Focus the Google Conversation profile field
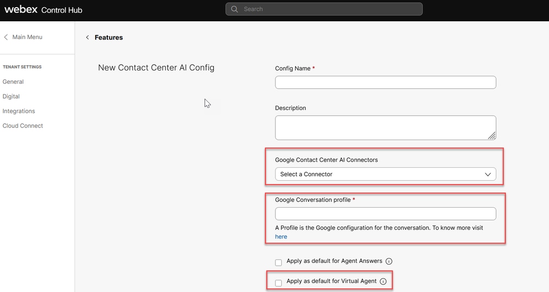 (385, 214)
